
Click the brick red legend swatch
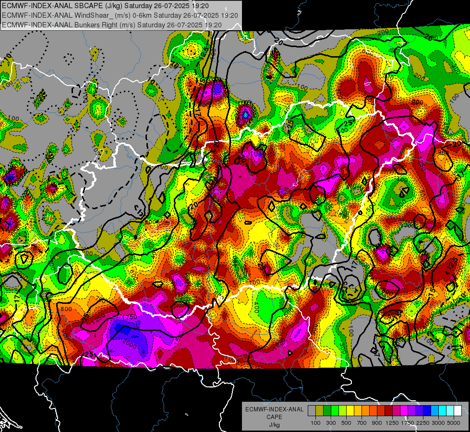(381, 411)
